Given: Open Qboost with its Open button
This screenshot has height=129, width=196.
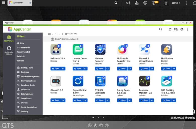Looking at the screenshot, I should [x=56, y=100].
